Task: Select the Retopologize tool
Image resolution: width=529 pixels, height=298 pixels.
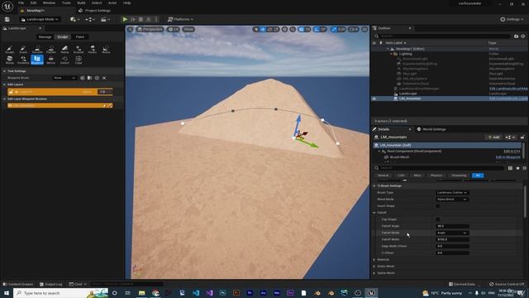Action: [x=9, y=60]
